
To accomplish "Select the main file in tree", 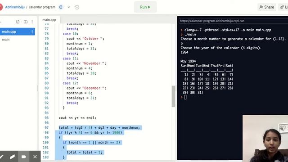I will [6, 40].
